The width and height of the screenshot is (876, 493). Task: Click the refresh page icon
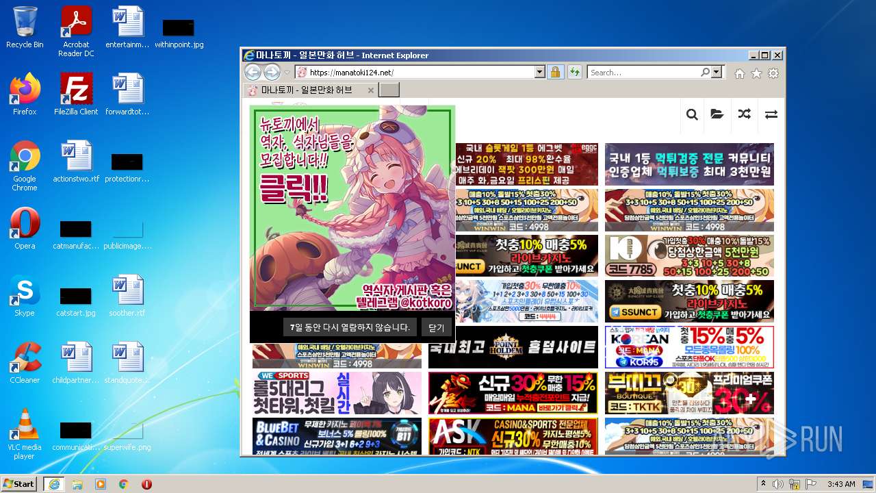[574, 72]
